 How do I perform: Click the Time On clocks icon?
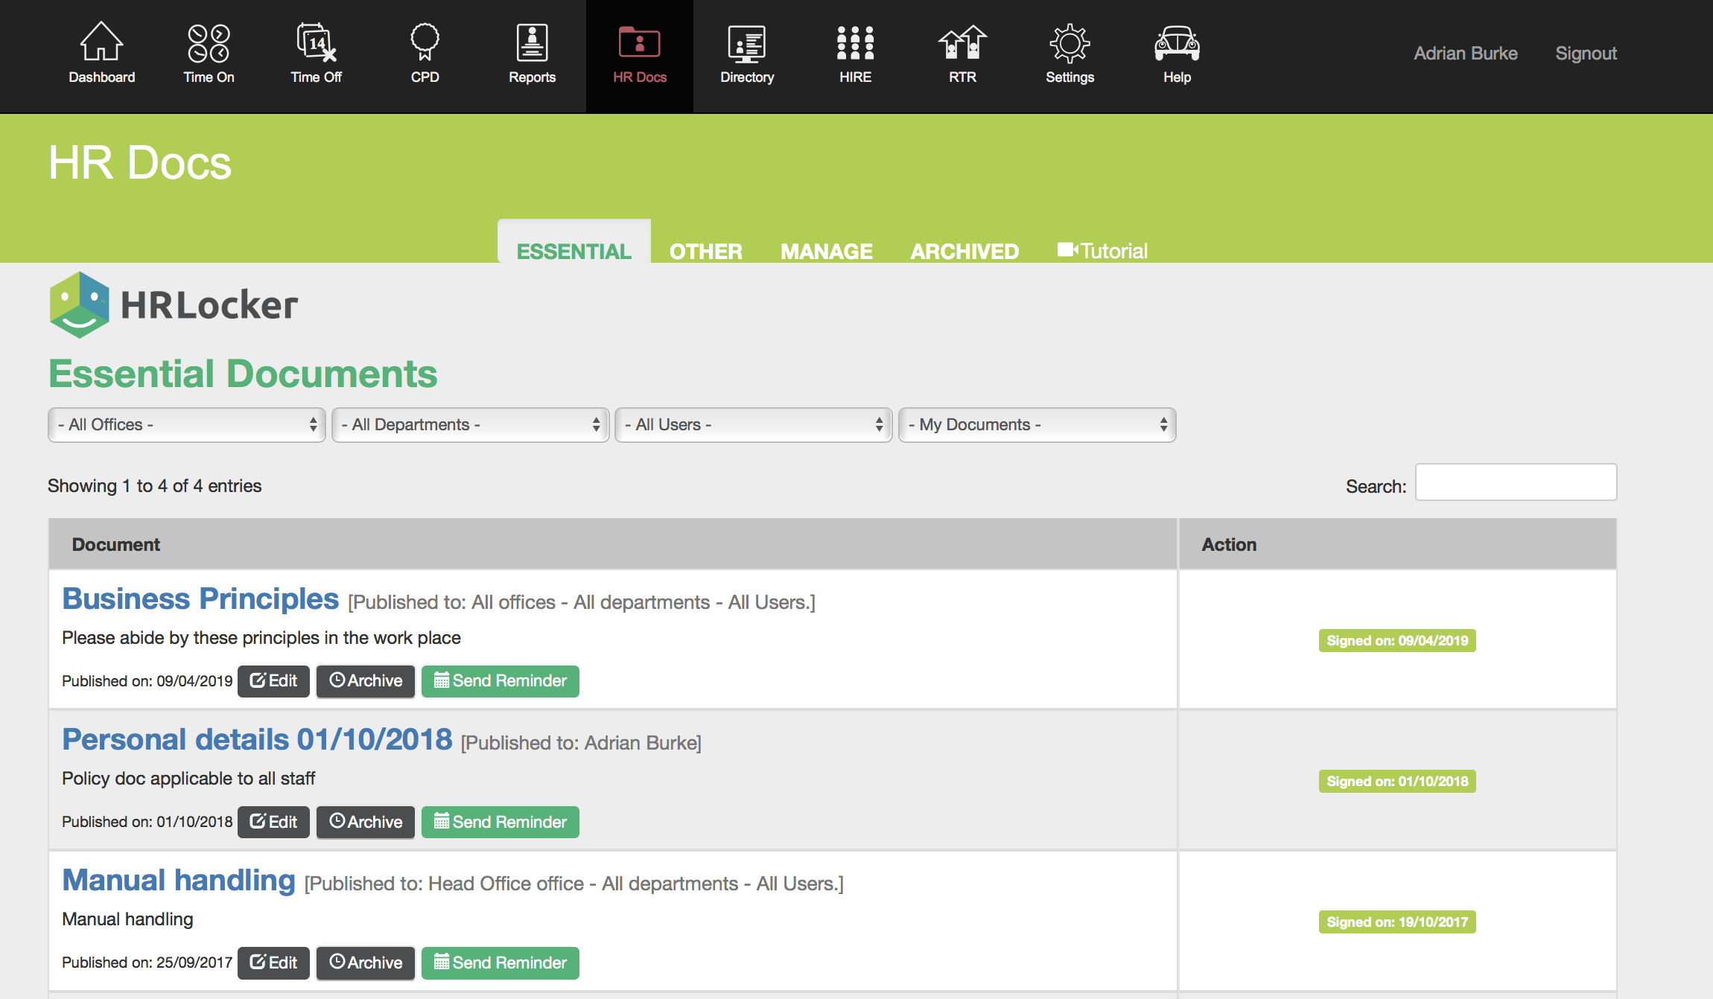209,43
